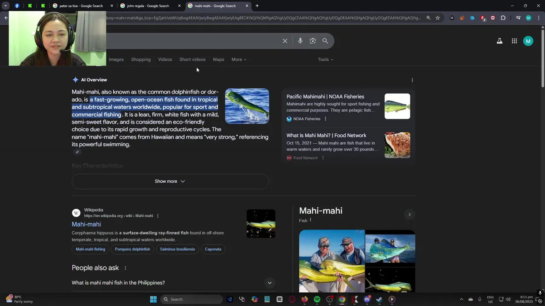Open Chrome extensions puzzle icon
Image resolution: width=545 pixels, height=306 pixels.
(503, 18)
